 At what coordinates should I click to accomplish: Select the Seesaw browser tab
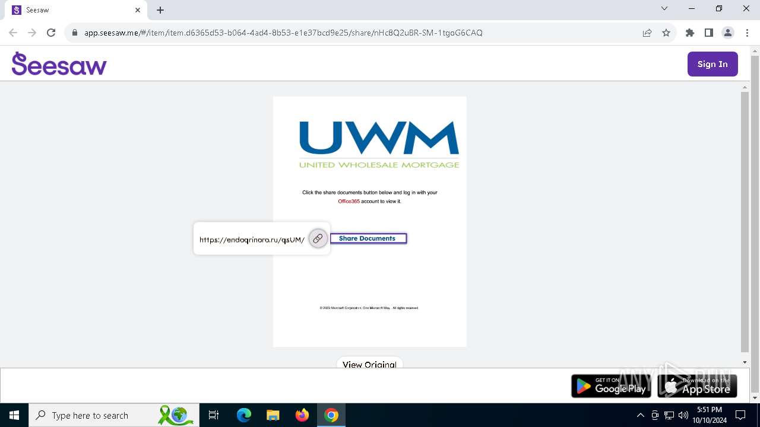pos(76,10)
